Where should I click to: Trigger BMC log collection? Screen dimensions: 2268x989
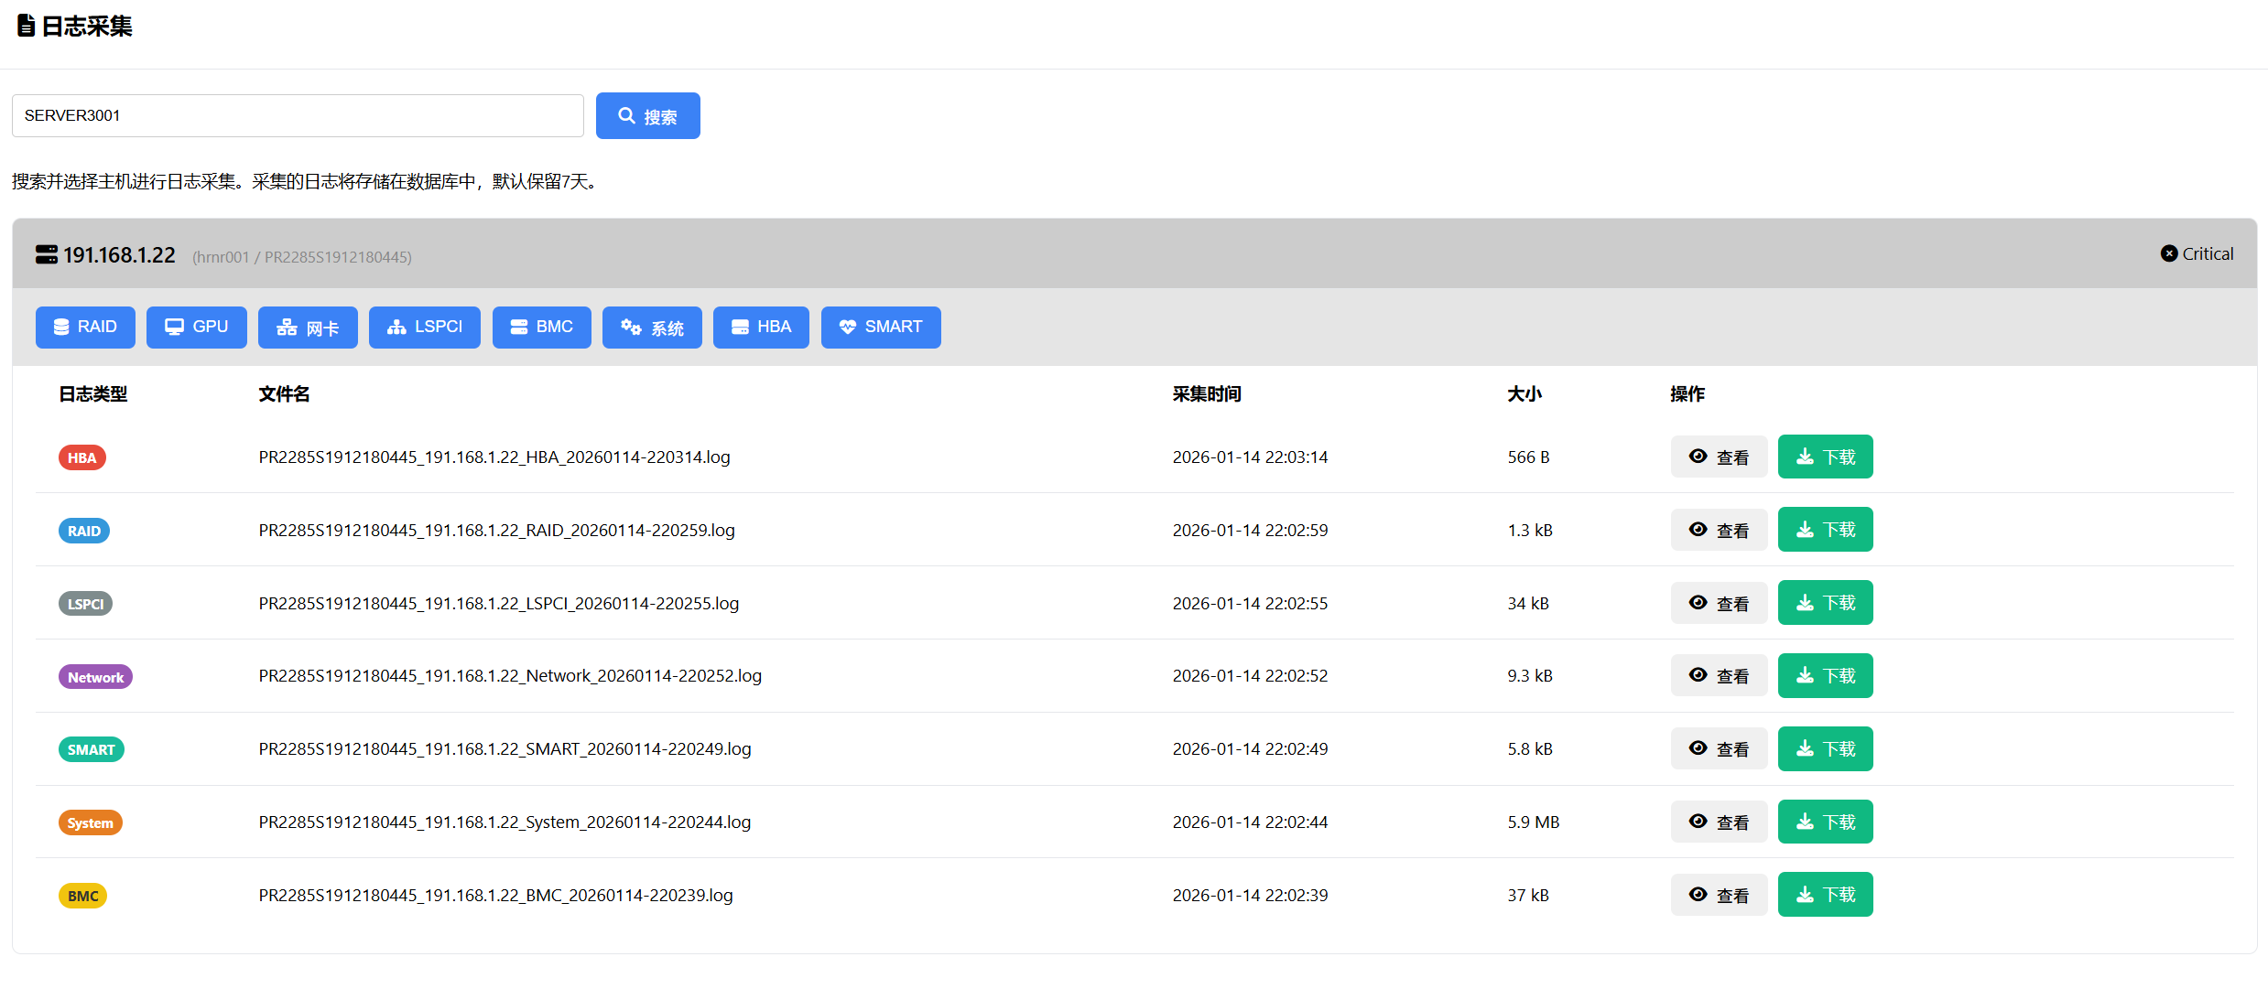pos(541,328)
